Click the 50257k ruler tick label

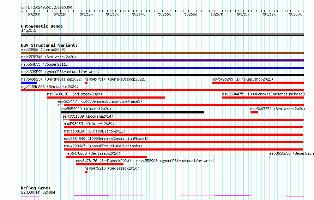(217, 14)
